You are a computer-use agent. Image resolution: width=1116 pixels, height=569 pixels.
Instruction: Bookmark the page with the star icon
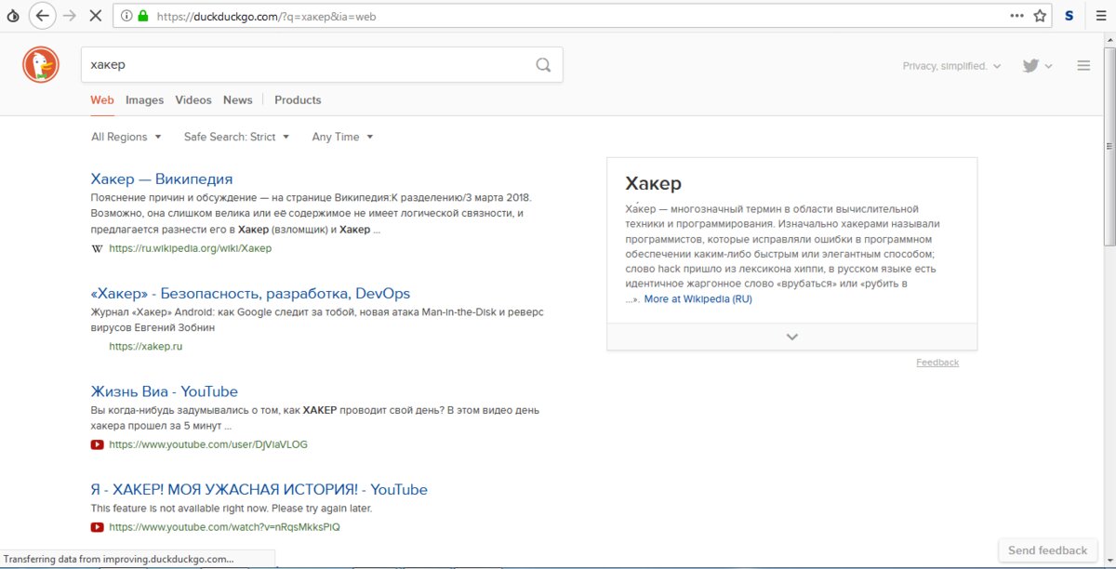click(x=1041, y=15)
